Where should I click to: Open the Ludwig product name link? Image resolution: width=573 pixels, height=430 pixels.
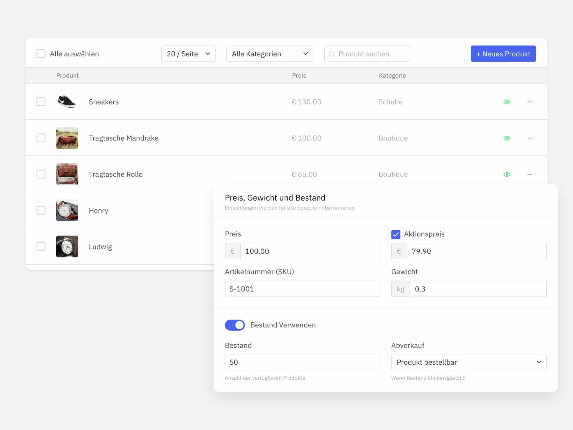(100, 247)
